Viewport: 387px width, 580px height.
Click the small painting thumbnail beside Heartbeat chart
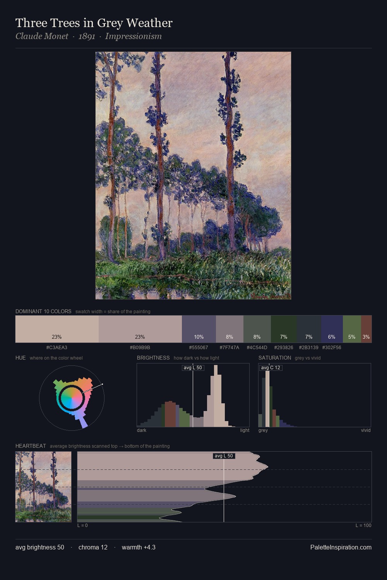[x=43, y=487]
